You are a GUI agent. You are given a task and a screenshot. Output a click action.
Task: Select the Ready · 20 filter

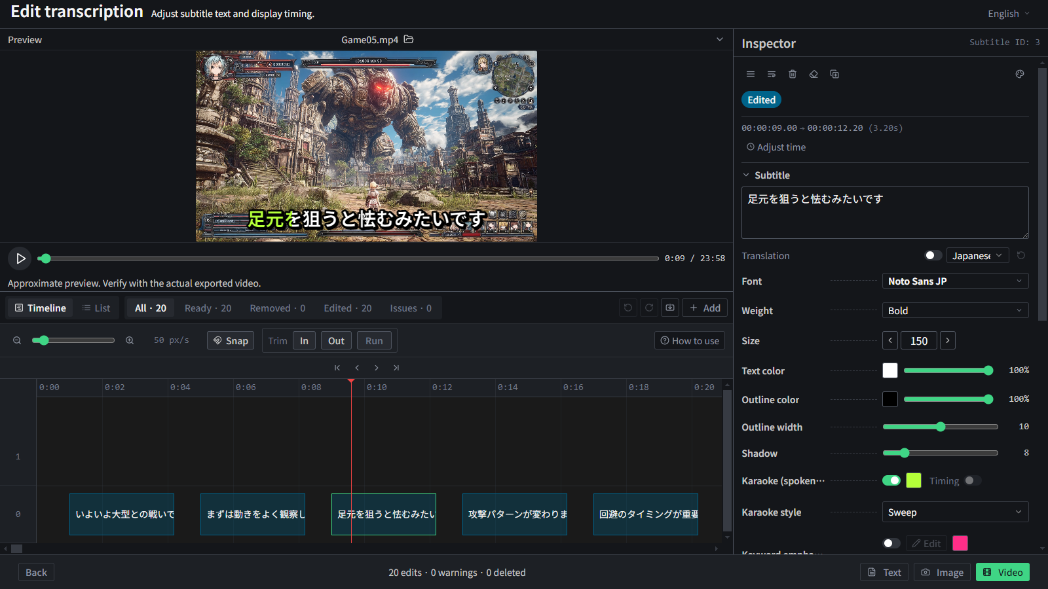point(208,308)
